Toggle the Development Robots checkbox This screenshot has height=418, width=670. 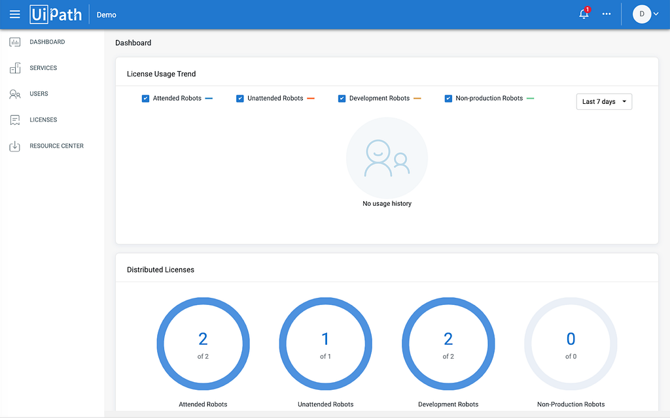[342, 98]
